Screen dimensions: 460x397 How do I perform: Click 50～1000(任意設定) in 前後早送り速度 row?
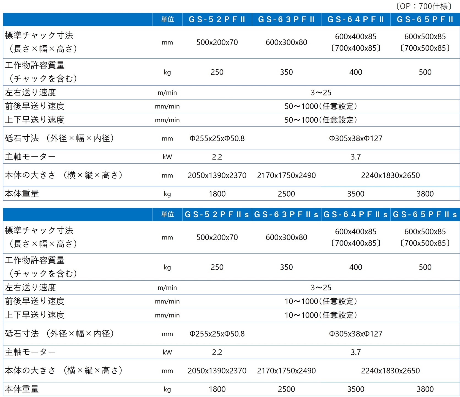tap(321, 106)
